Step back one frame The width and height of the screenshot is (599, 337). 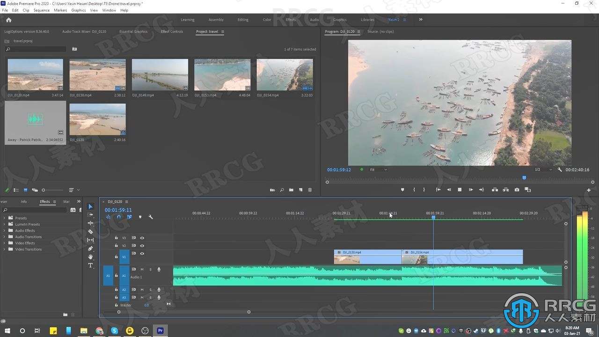[x=449, y=190]
